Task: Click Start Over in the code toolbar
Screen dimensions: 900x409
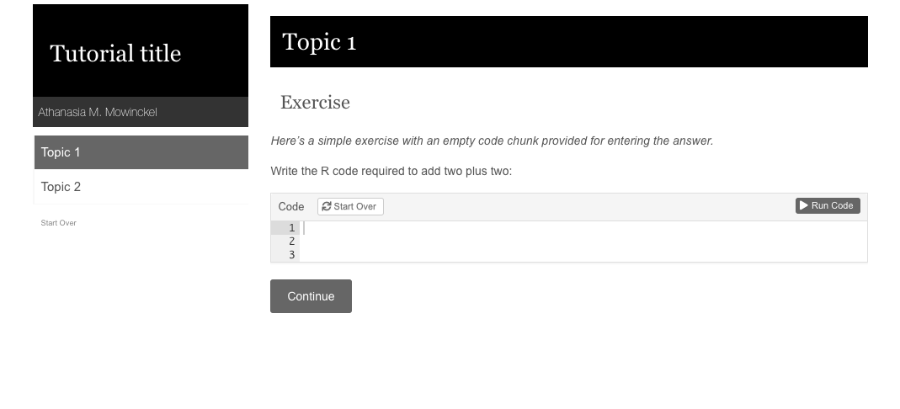Action: point(350,206)
